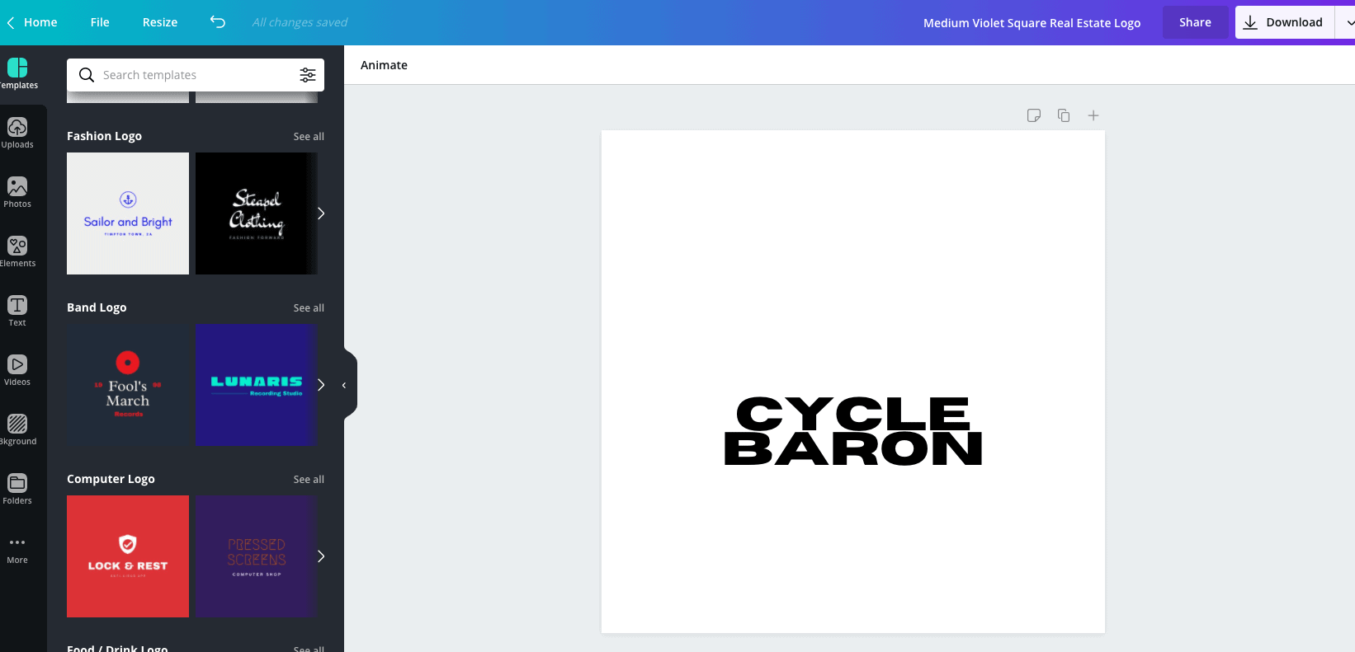Show more Band Logo templates with arrow
Viewport: 1355px width, 652px height.
pyautogui.click(x=321, y=385)
